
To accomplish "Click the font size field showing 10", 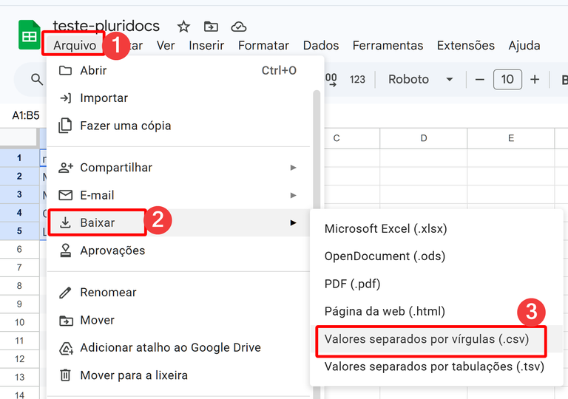I will click(507, 79).
